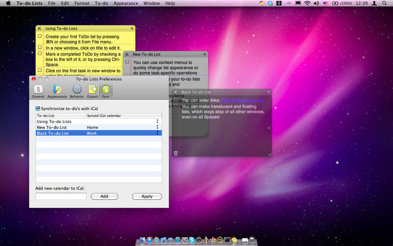The height and width of the screenshot is (246, 393).
Task: Open the To-do Lists application menu
Action: click(29, 3)
